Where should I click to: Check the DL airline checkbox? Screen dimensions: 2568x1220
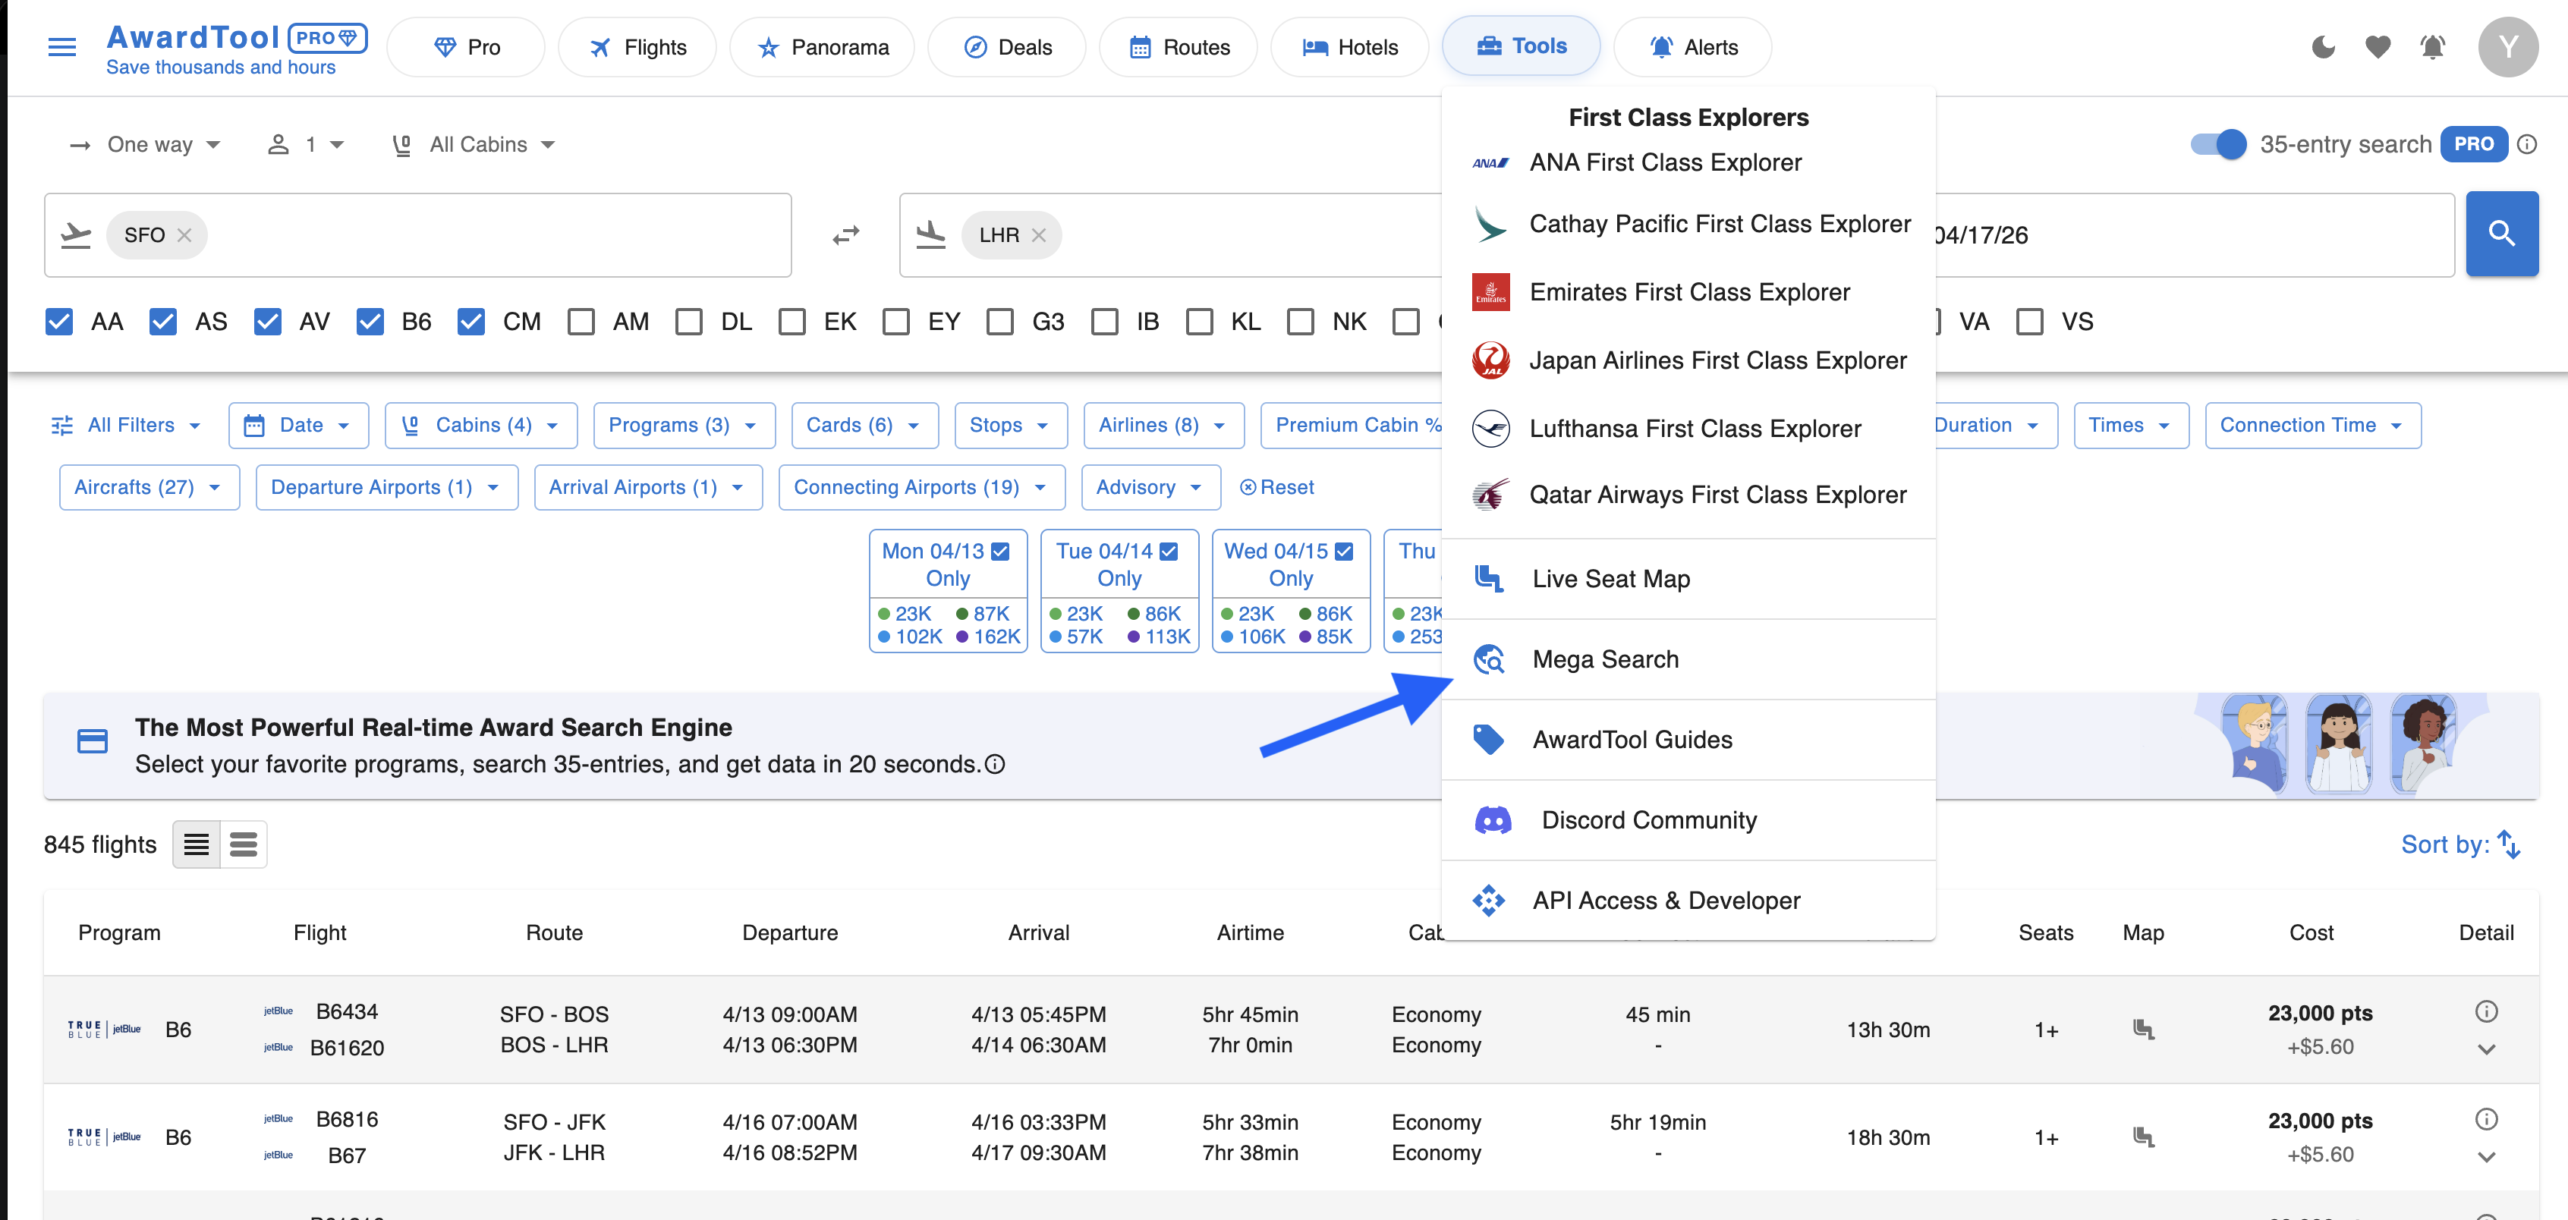point(689,322)
